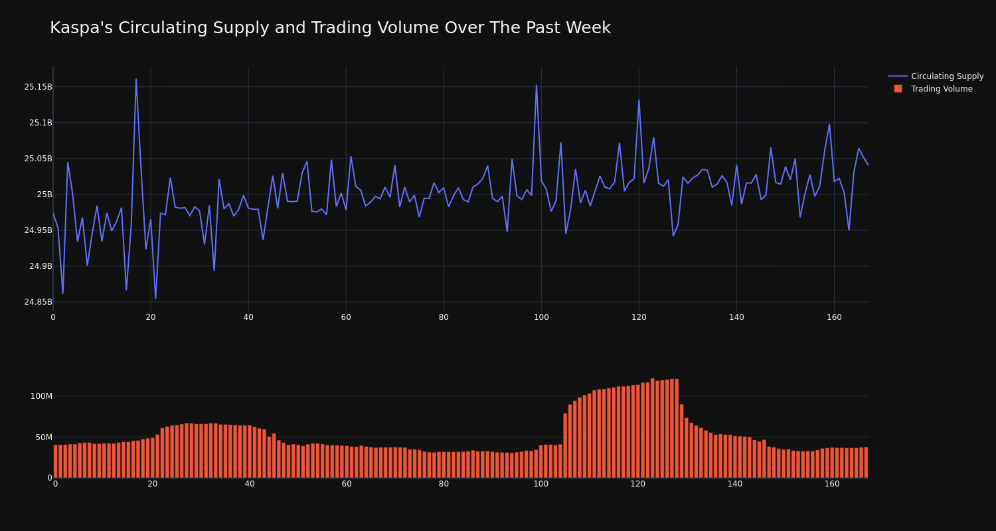The image size is (996, 531).
Task: Click the lowest supply dip near x=21
Action: [x=156, y=298]
